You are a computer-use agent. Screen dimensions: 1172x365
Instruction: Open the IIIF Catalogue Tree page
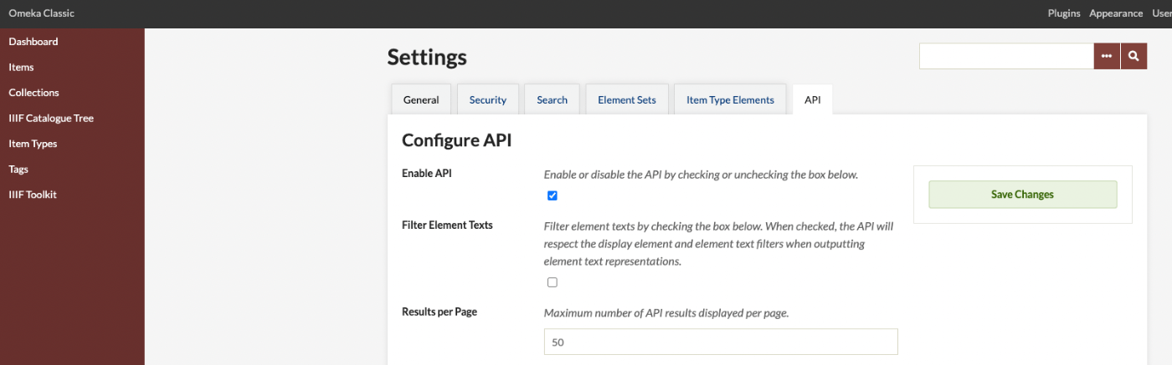[51, 118]
